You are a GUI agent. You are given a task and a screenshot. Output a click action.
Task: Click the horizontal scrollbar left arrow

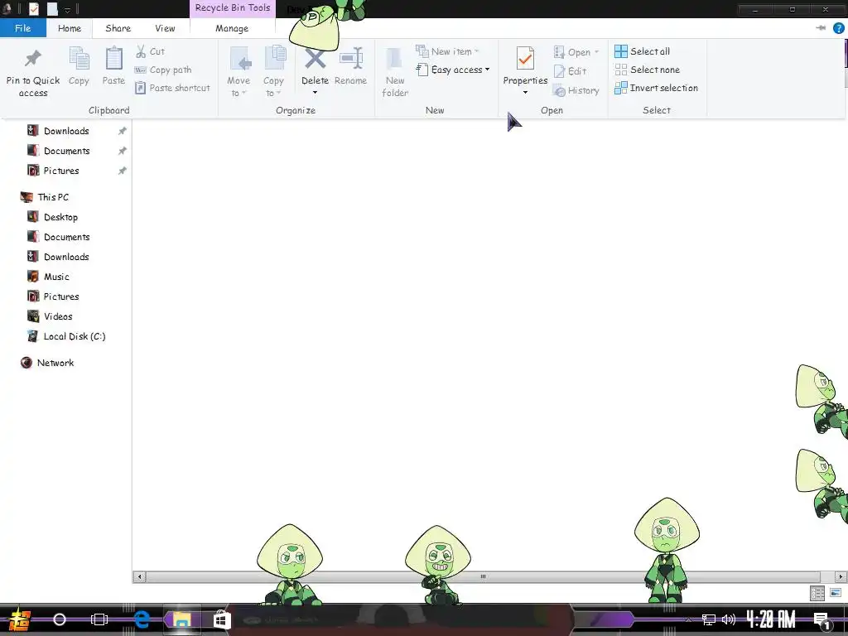139,576
